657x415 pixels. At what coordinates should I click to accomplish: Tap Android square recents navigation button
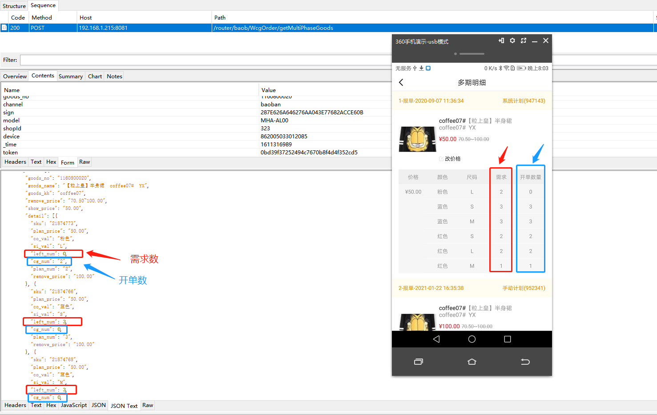tap(508, 339)
